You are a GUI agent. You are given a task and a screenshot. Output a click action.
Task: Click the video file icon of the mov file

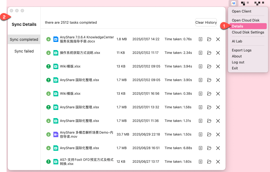(x=56, y=134)
